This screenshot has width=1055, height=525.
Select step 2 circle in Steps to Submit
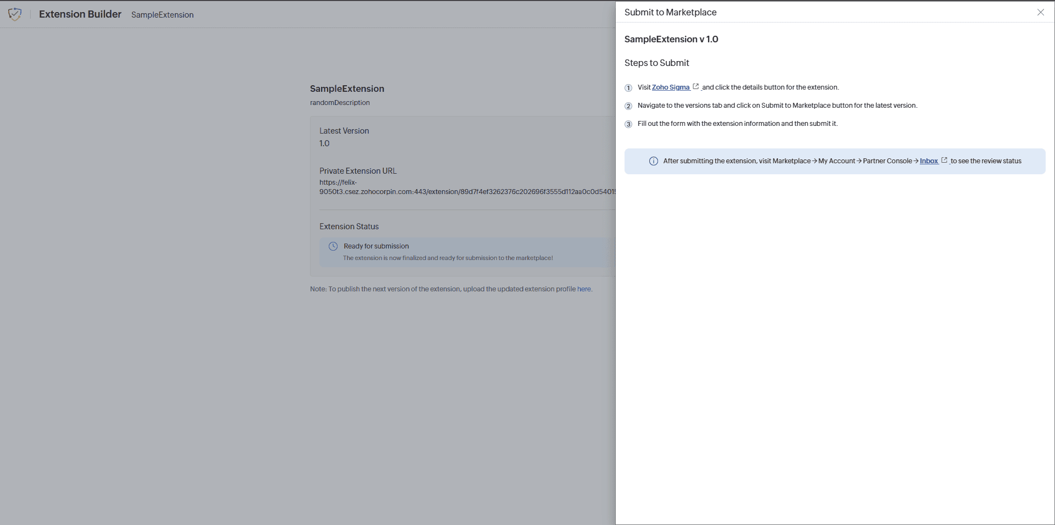[x=628, y=106]
